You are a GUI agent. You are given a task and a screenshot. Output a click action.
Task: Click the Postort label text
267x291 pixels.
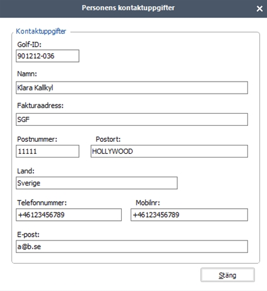coord(108,139)
